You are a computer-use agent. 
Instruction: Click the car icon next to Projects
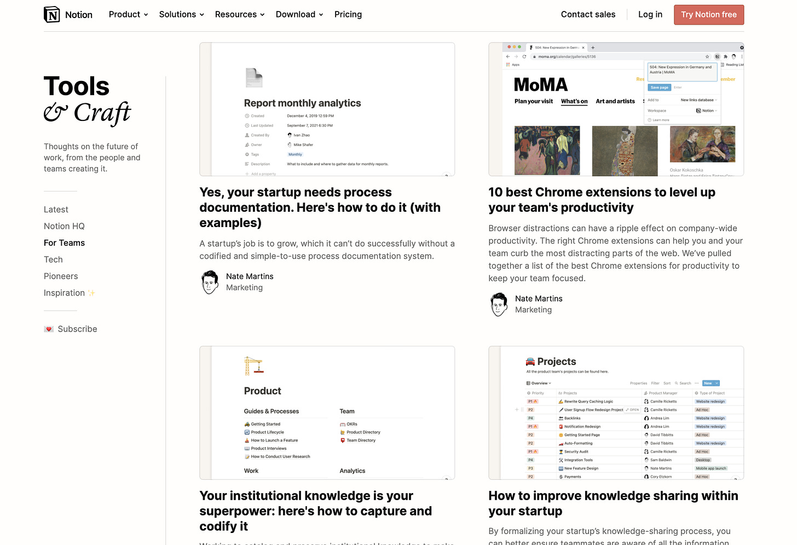[530, 362]
